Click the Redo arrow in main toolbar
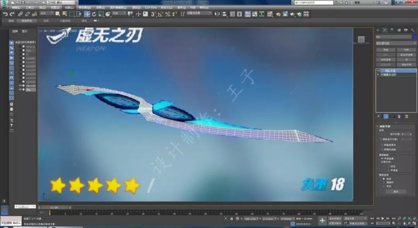 coord(12,14)
